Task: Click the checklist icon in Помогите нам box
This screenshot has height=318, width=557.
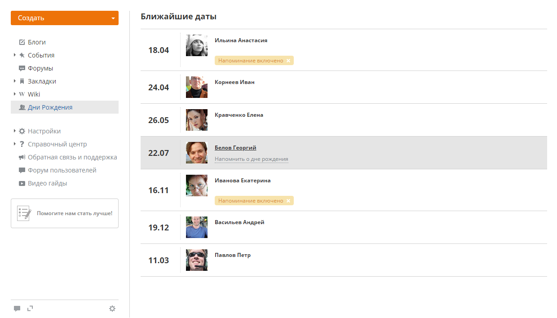Action: (x=24, y=213)
